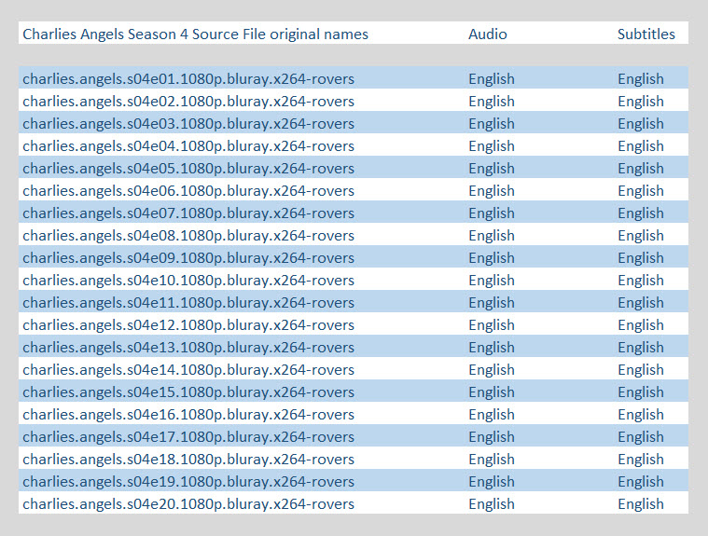Select file name charlies.angels.s04e14.1080p.bluray.x264-rovers
Screen dimensions: 708x536
[x=188, y=369]
